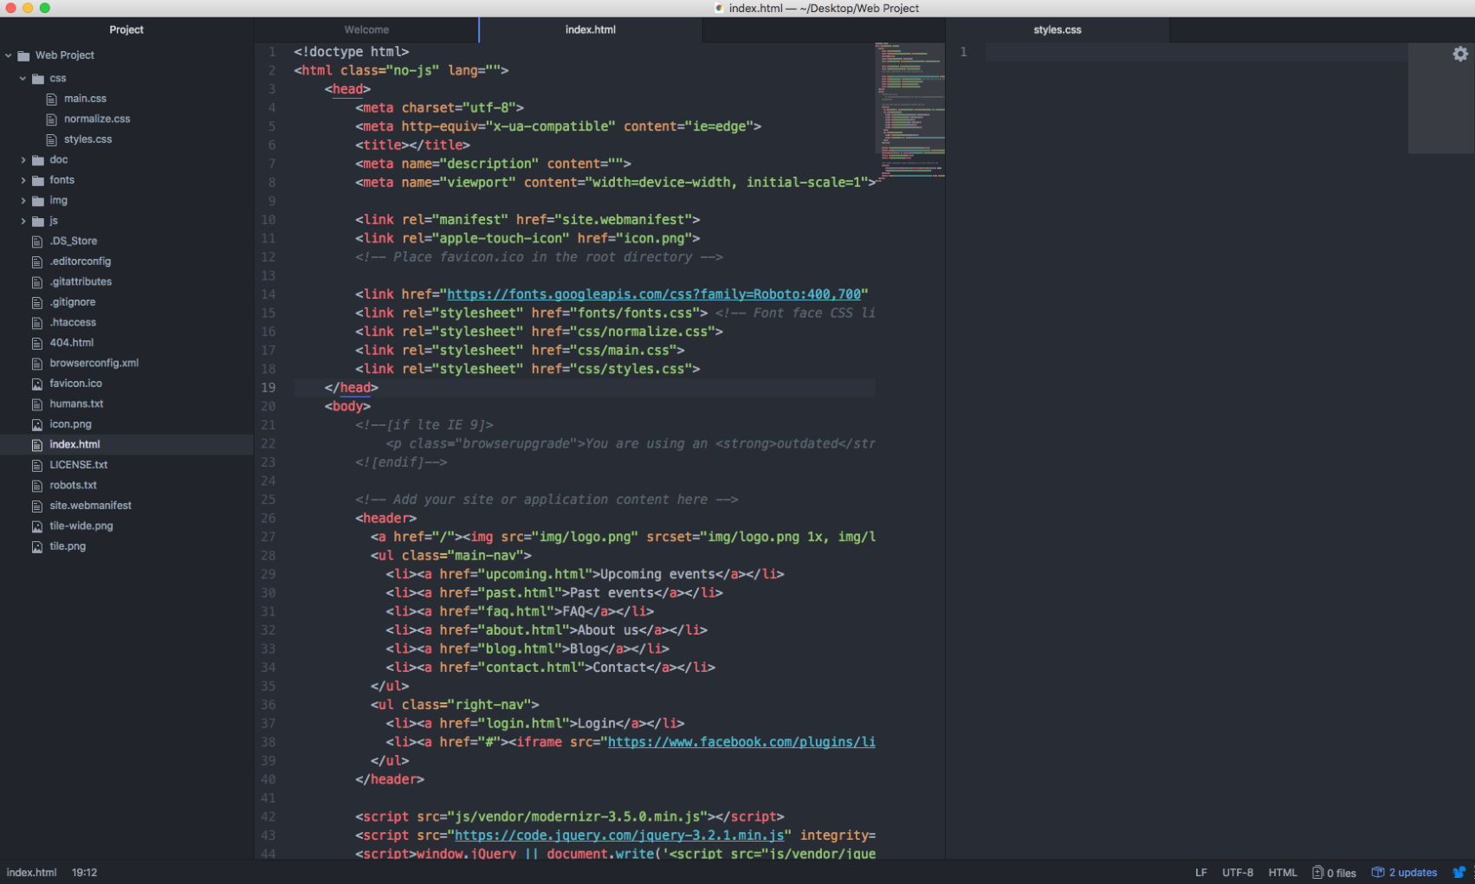
Task: Switch to the Welcome tab
Action: coord(366,29)
